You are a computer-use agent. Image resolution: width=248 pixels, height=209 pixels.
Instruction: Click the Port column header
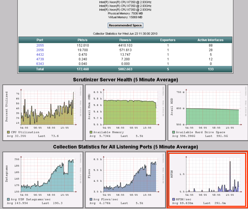tap(40, 40)
